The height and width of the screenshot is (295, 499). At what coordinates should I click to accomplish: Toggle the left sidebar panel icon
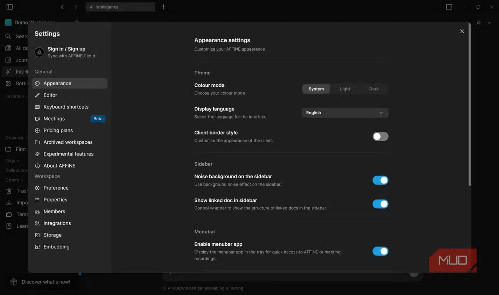tap(10, 7)
